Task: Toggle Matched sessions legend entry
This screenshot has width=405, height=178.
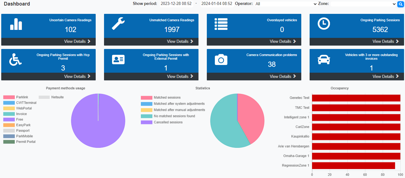Action: coord(161,98)
